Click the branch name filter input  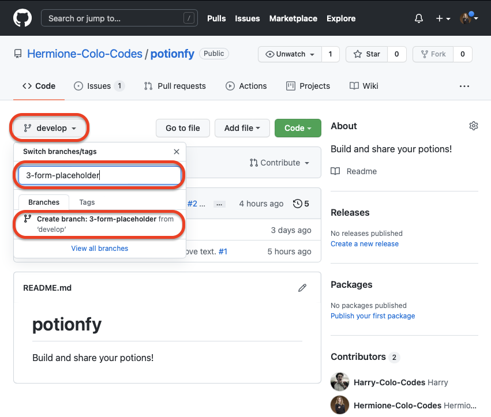click(100, 175)
